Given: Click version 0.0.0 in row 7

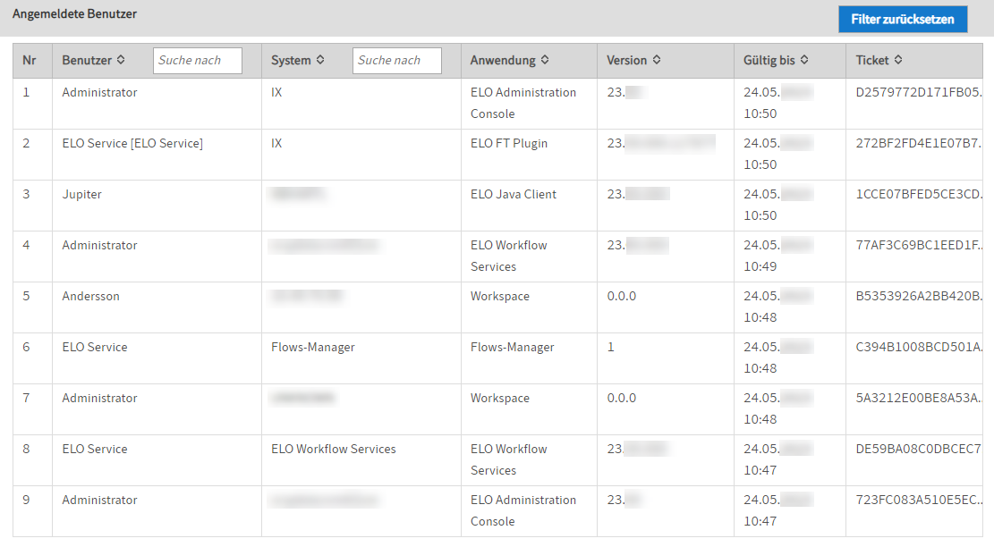Looking at the screenshot, I should 621,399.
